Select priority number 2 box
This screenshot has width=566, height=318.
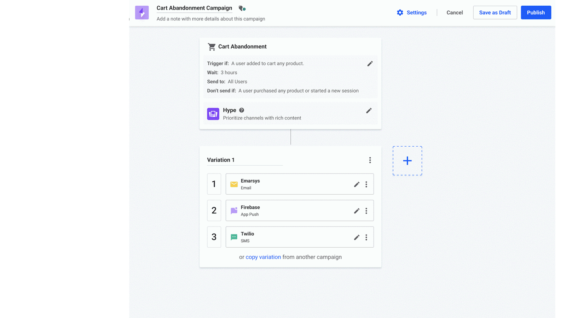click(214, 211)
